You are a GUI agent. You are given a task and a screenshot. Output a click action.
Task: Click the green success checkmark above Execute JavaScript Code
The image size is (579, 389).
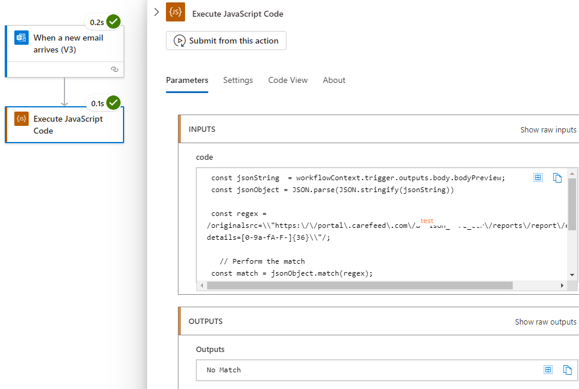[113, 103]
